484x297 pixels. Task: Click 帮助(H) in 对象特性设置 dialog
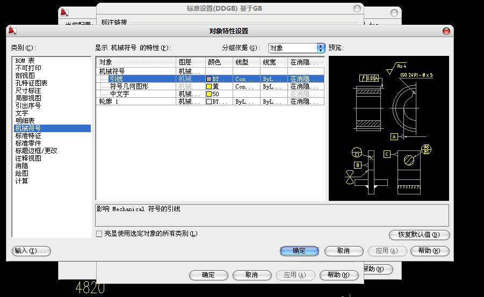(x=430, y=251)
